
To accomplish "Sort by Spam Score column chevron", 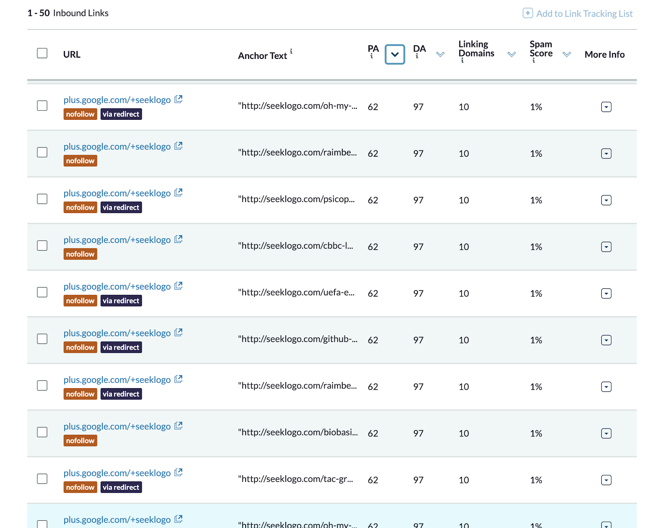I will (x=567, y=54).
